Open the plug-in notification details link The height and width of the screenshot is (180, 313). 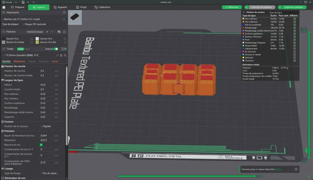[x=279, y=169]
